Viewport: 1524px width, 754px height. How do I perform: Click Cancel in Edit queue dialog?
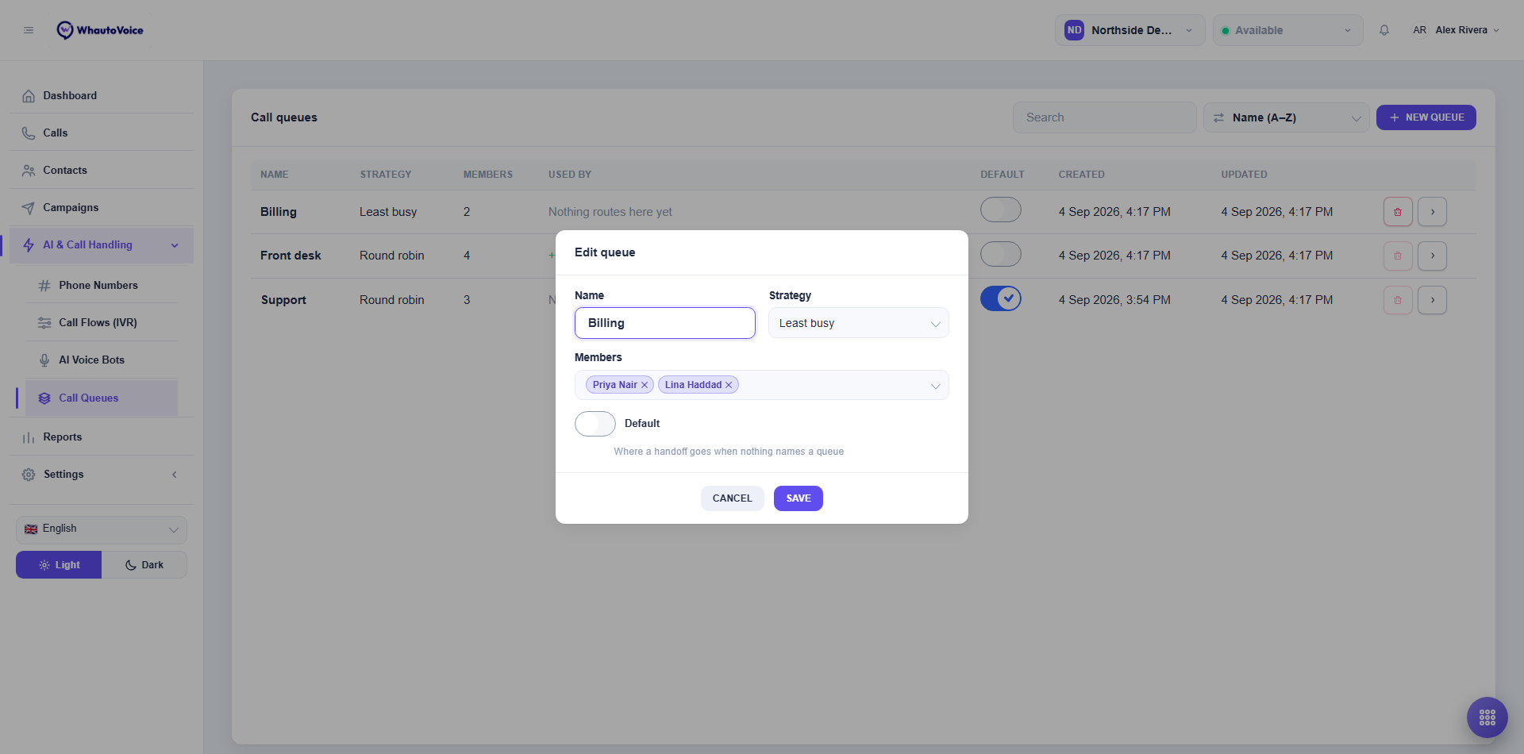[732, 498]
